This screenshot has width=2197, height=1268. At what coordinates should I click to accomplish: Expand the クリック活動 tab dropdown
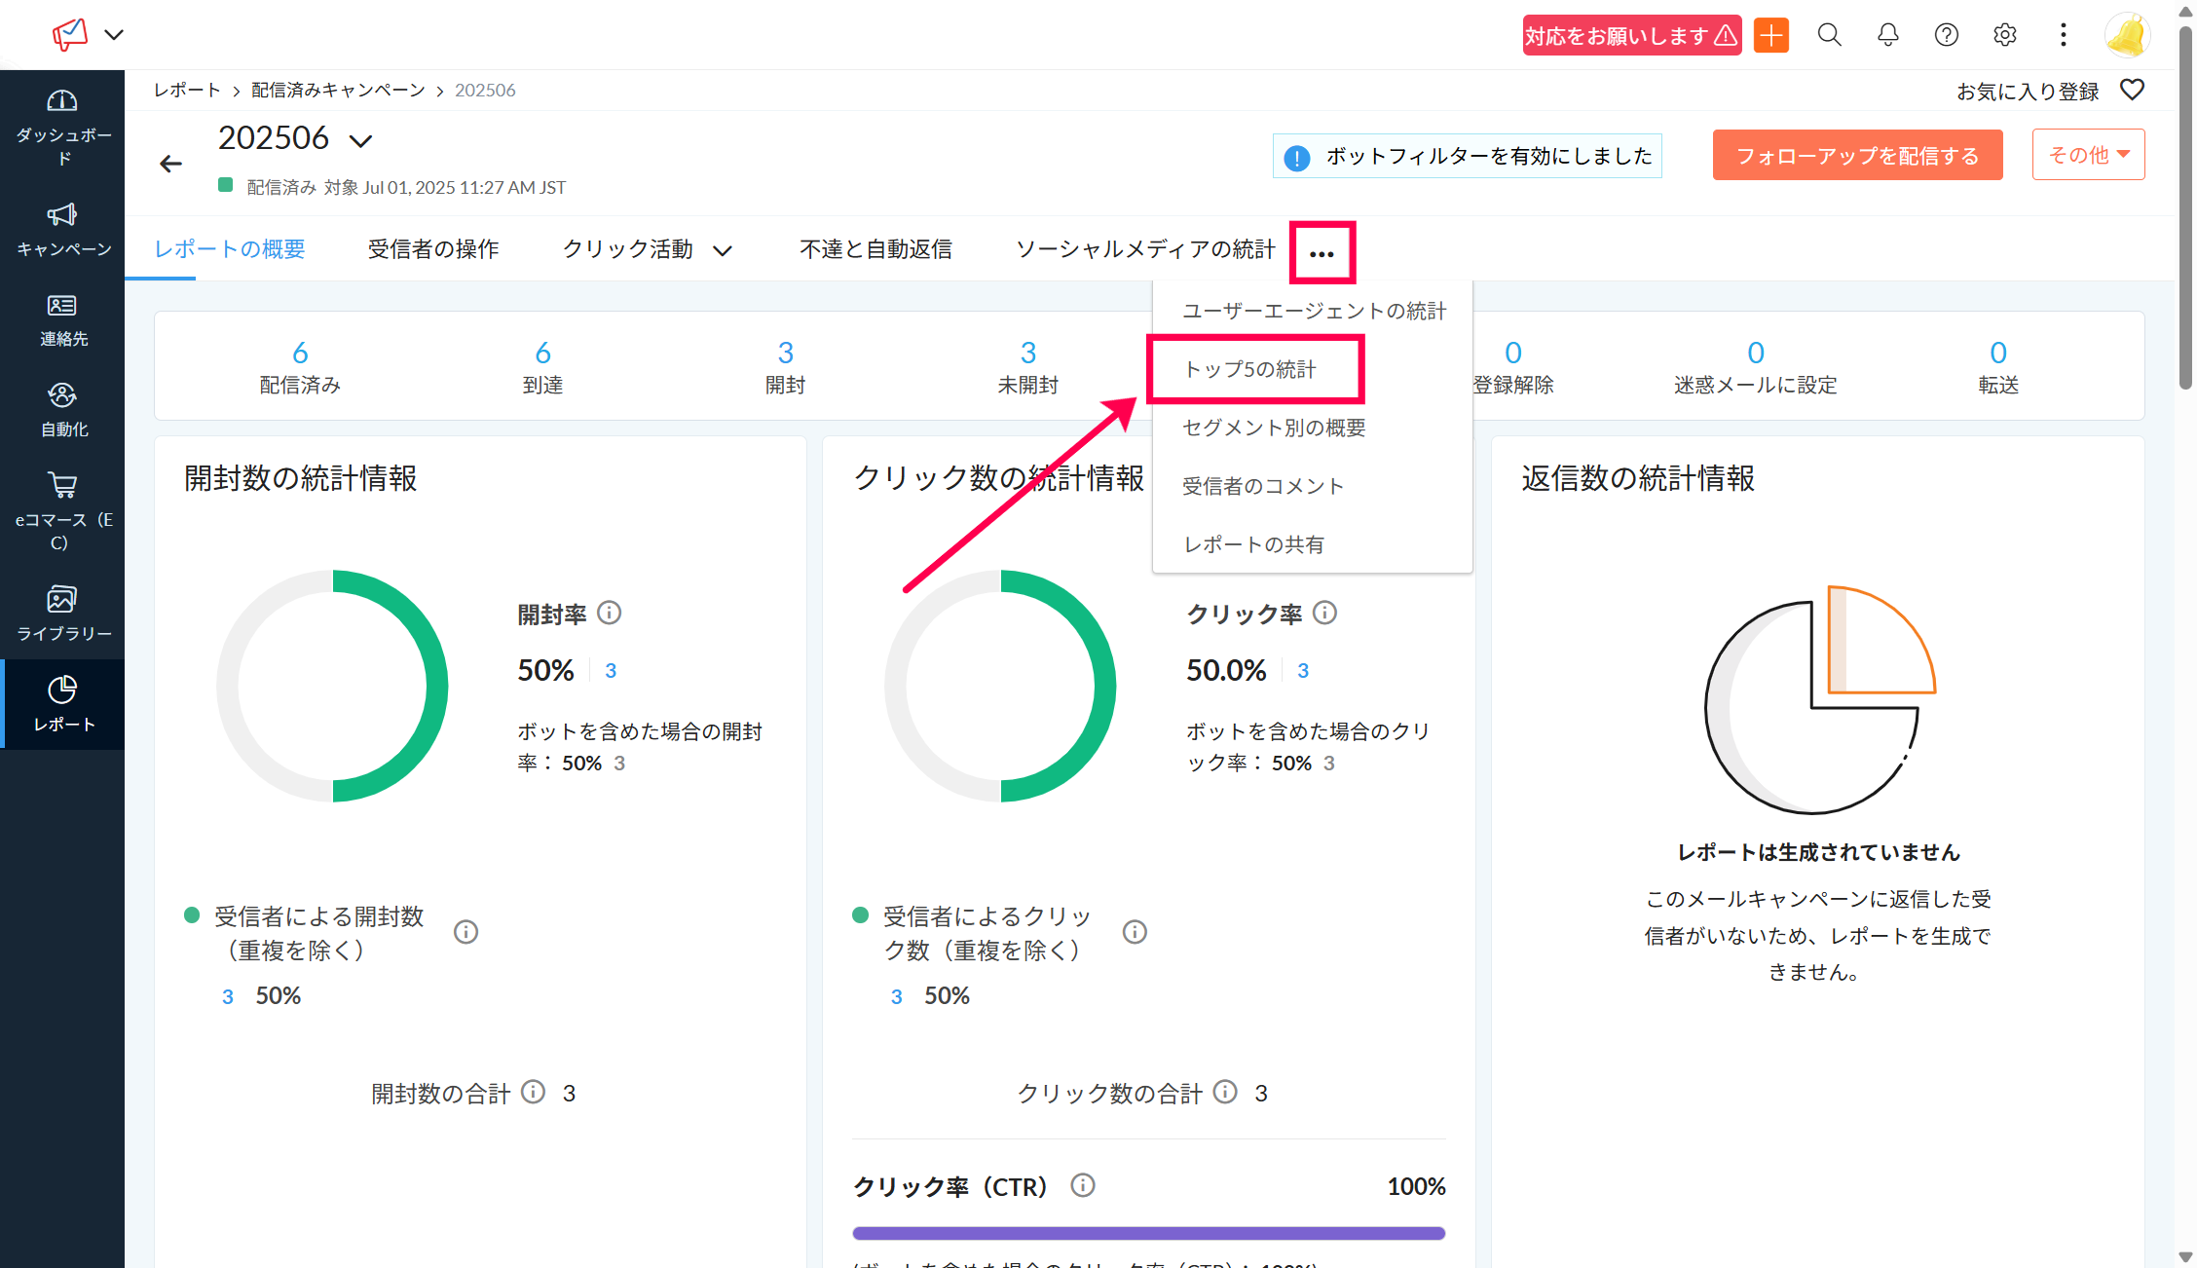pos(723,250)
